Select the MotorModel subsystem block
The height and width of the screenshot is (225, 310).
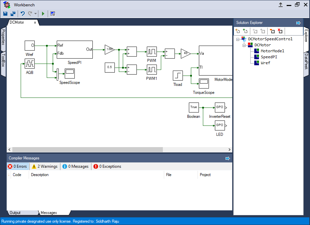[x=216, y=61]
